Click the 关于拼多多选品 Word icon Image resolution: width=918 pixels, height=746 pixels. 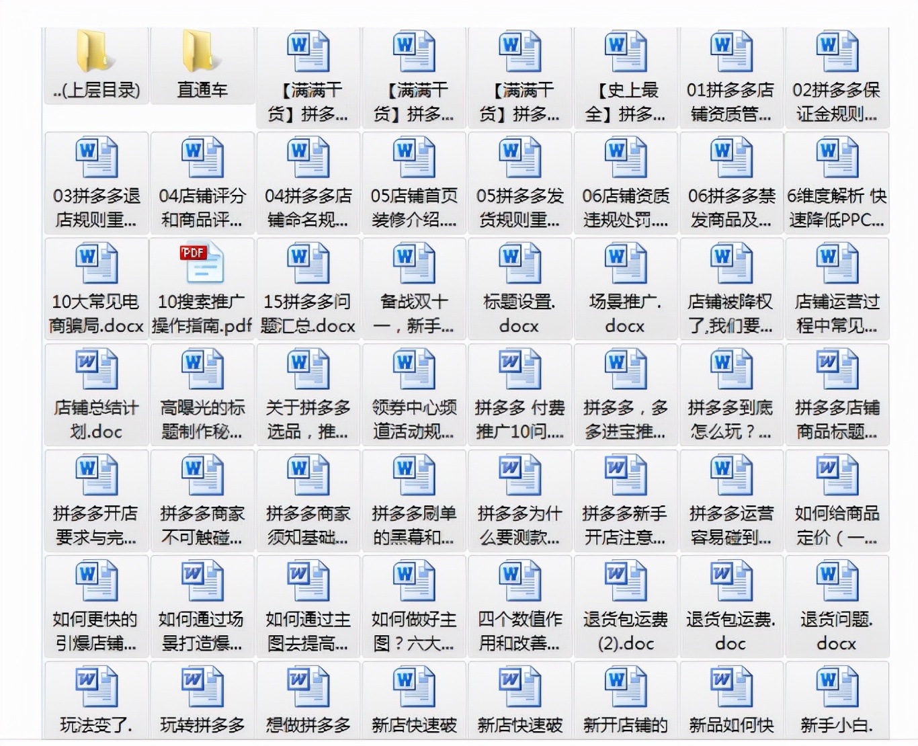click(308, 369)
